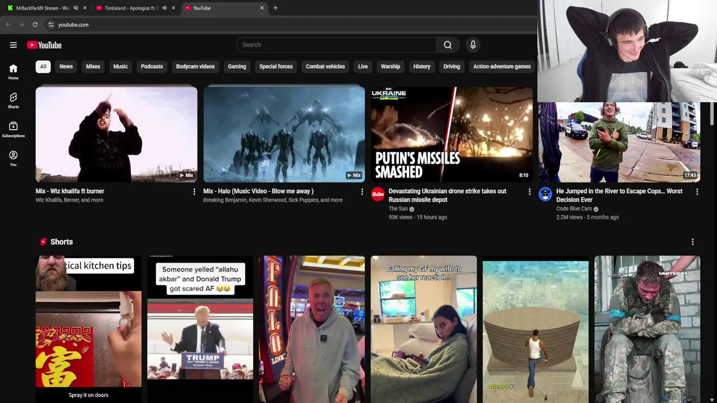Open Wiz Khalifa ft Berner mix thumbnail
The image size is (717, 403).
tap(117, 134)
